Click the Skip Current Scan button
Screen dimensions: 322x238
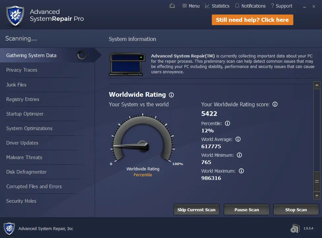(x=196, y=210)
